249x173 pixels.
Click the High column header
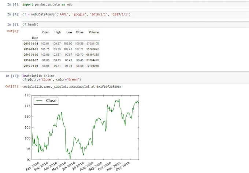point(57,32)
